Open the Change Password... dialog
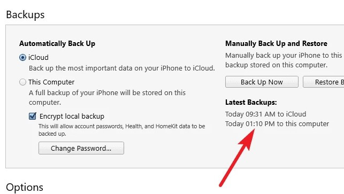 pyautogui.click(x=81, y=148)
